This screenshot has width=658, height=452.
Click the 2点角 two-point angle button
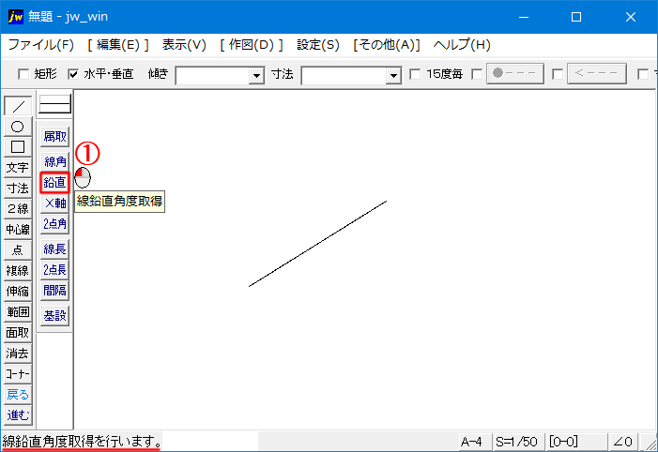pyautogui.click(x=55, y=223)
